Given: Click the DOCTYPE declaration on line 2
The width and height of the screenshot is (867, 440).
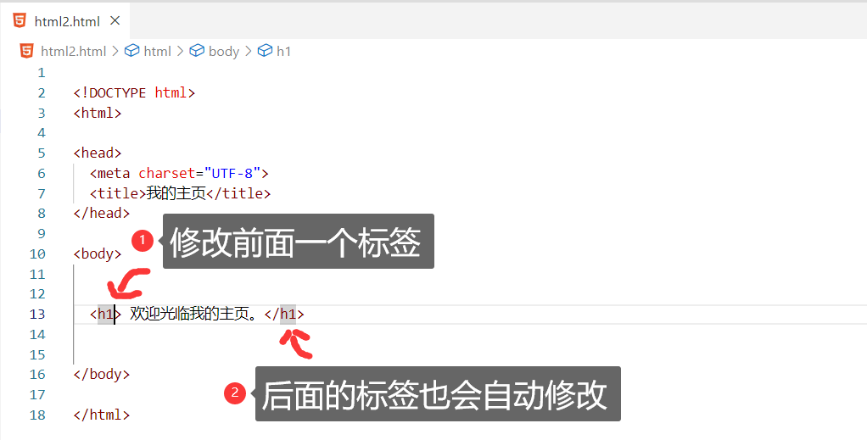Looking at the screenshot, I should pyautogui.click(x=134, y=93).
